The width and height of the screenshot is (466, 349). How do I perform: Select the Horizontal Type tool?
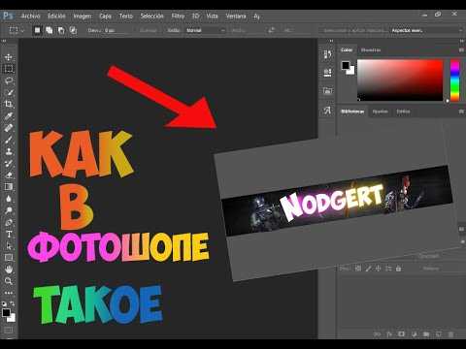click(9, 234)
